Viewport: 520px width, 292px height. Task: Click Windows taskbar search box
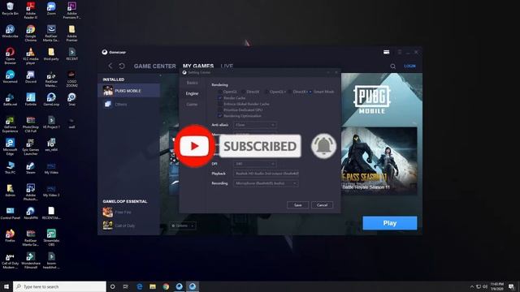(x=59, y=286)
